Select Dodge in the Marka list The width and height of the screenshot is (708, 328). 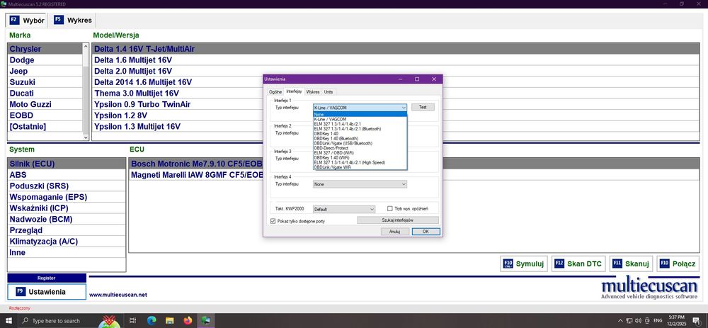tap(45, 60)
